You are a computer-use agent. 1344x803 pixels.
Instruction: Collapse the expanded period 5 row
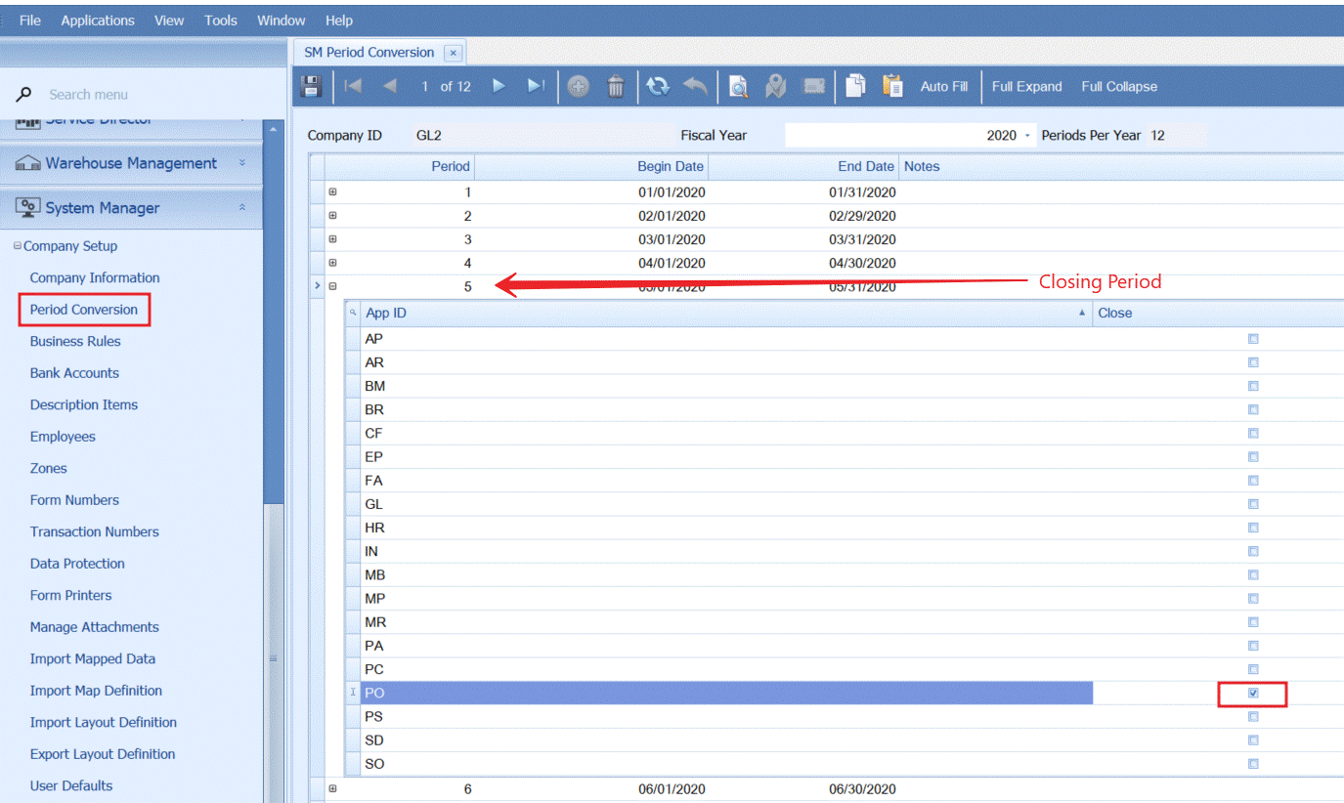point(332,286)
